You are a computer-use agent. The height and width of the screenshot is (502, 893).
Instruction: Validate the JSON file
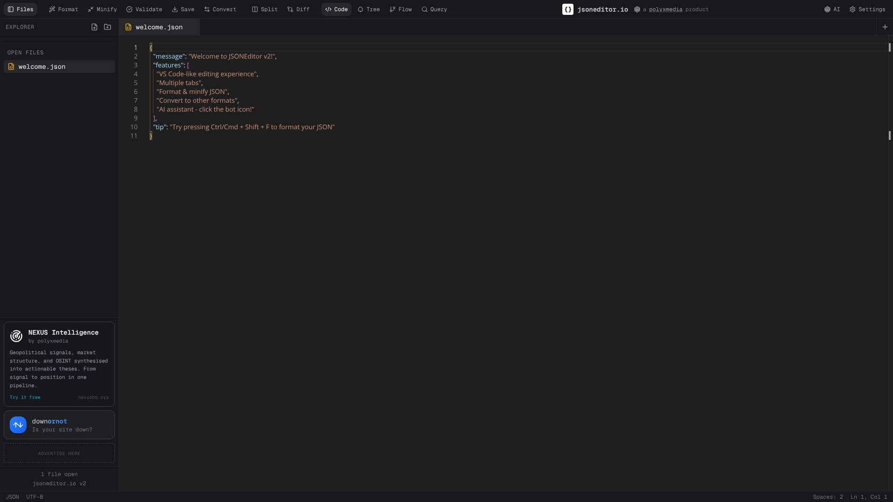[x=144, y=9]
